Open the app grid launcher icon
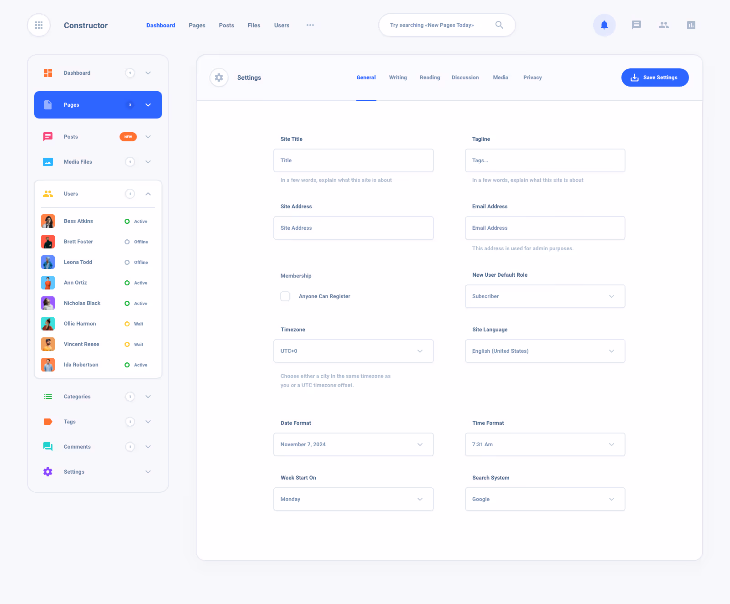Screen dimensions: 730x604 (x=38, y=25)
